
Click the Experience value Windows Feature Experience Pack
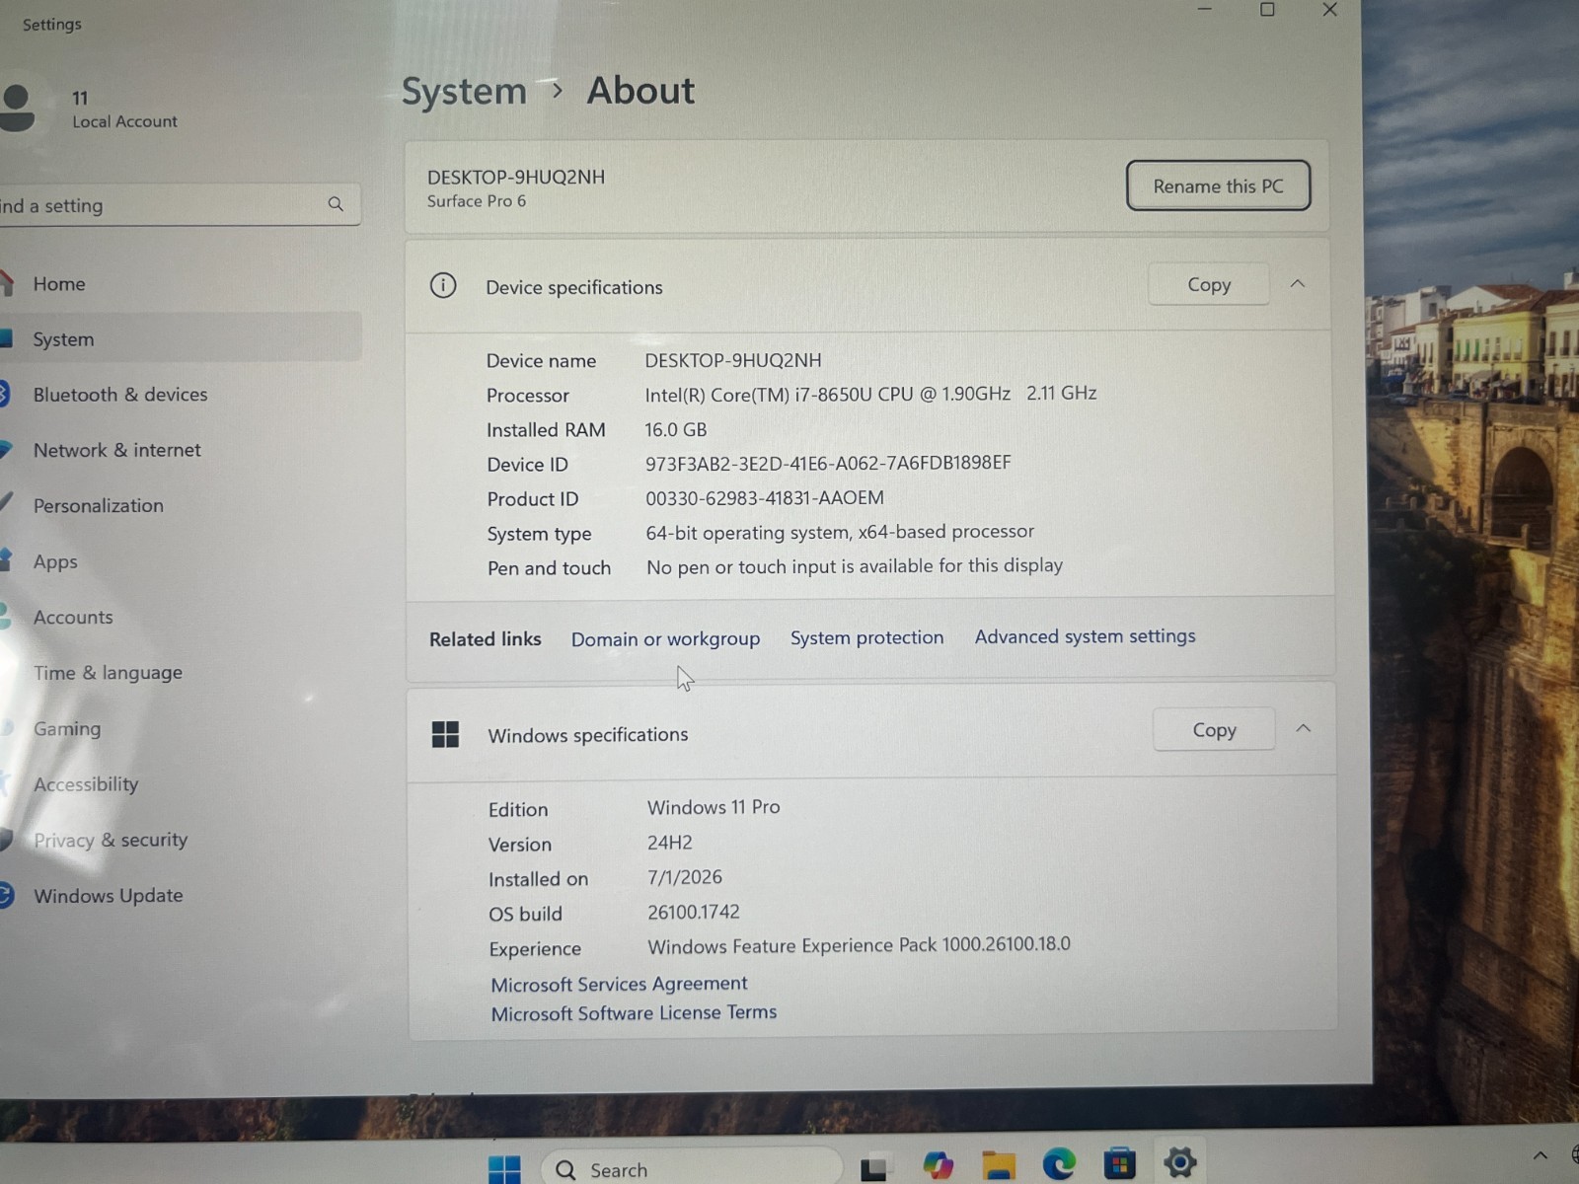point(859,945)
